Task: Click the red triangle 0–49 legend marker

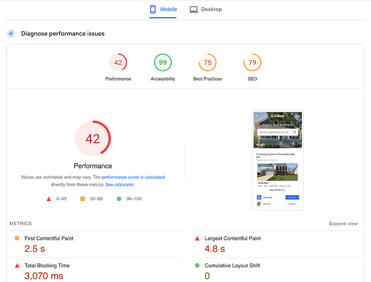Action: 49,199
